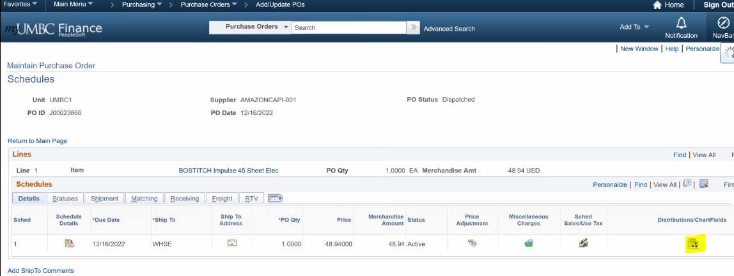This screenshot has width=734, height=276.
Task: Open the BOSTITCH Impulse 45 Sheet Elec link
Action: 228,171
